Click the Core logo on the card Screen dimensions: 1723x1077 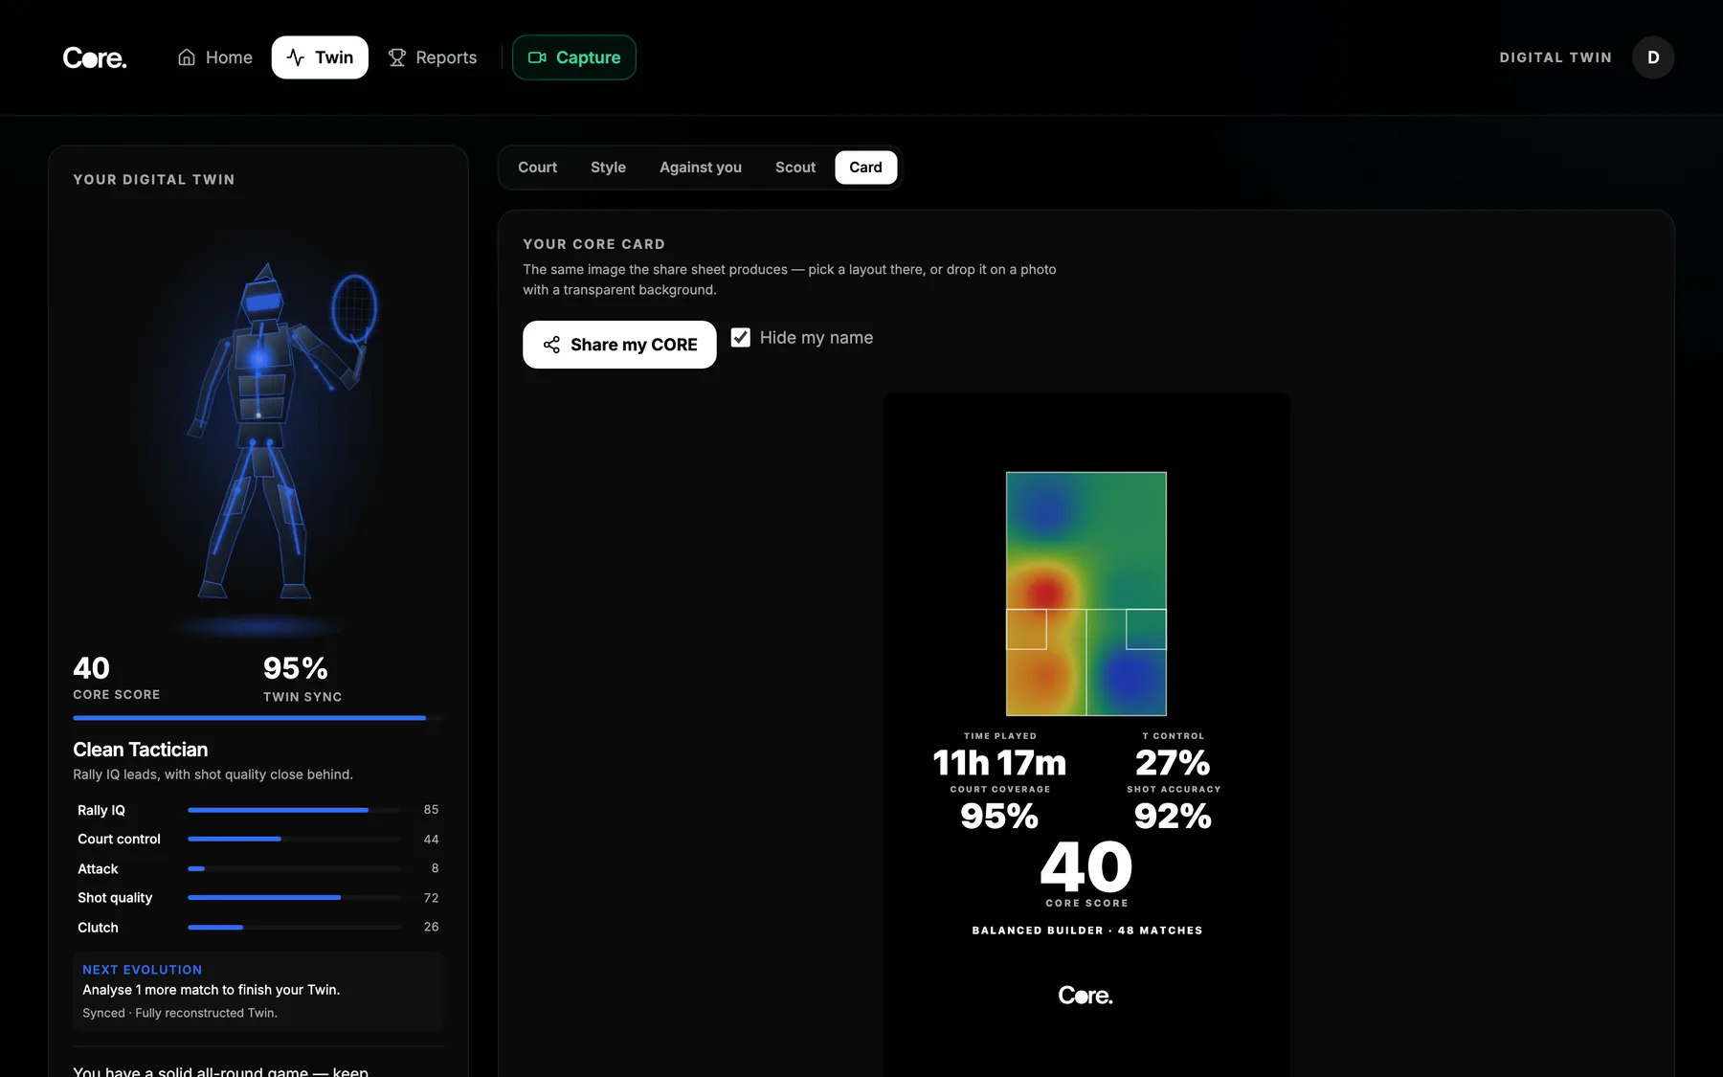pos(1085,996)
